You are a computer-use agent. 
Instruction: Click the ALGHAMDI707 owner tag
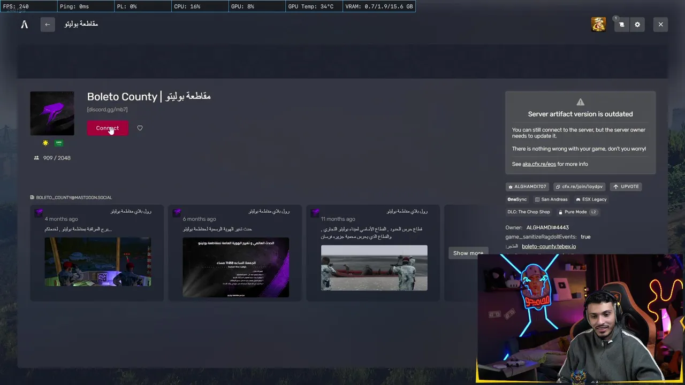tap(527, 187)
